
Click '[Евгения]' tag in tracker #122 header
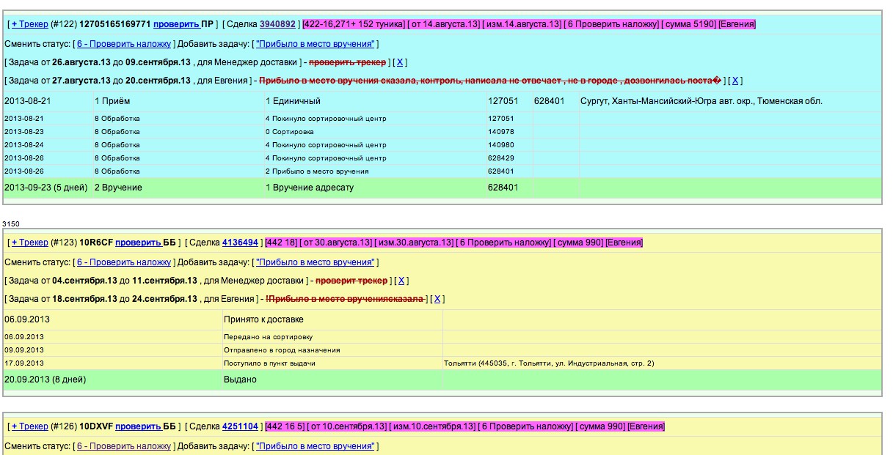737,24
